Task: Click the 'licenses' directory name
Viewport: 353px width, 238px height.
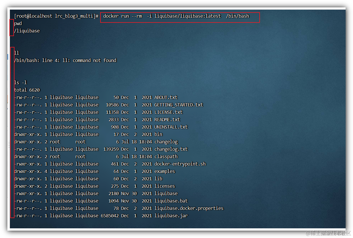Action: (x=165, y=186)
